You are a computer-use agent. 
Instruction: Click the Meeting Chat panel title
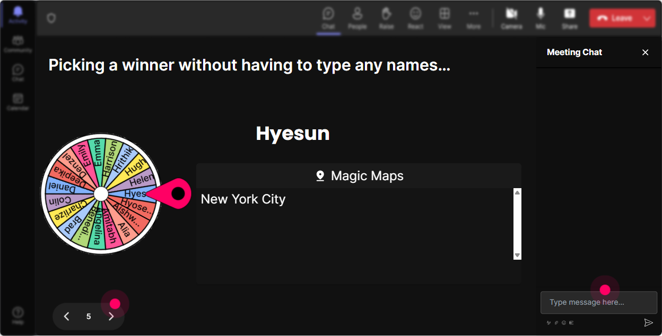(x=574, y=52)
